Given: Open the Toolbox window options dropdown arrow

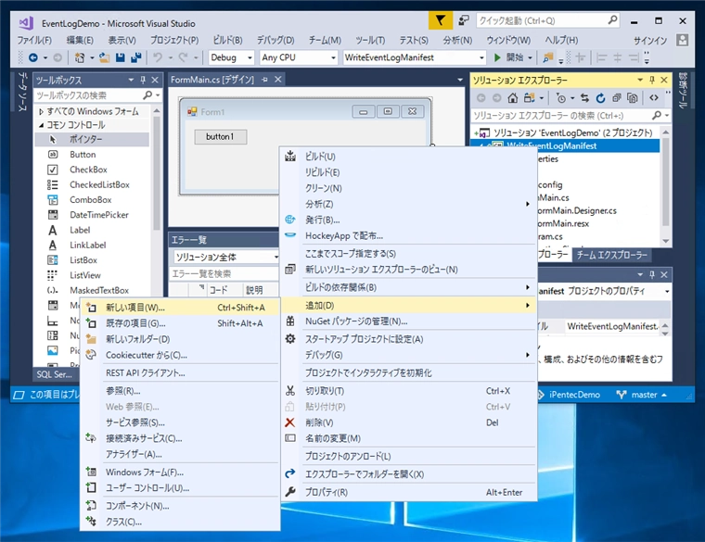Looking at the screenshot, I should click(x=131, y=80).
